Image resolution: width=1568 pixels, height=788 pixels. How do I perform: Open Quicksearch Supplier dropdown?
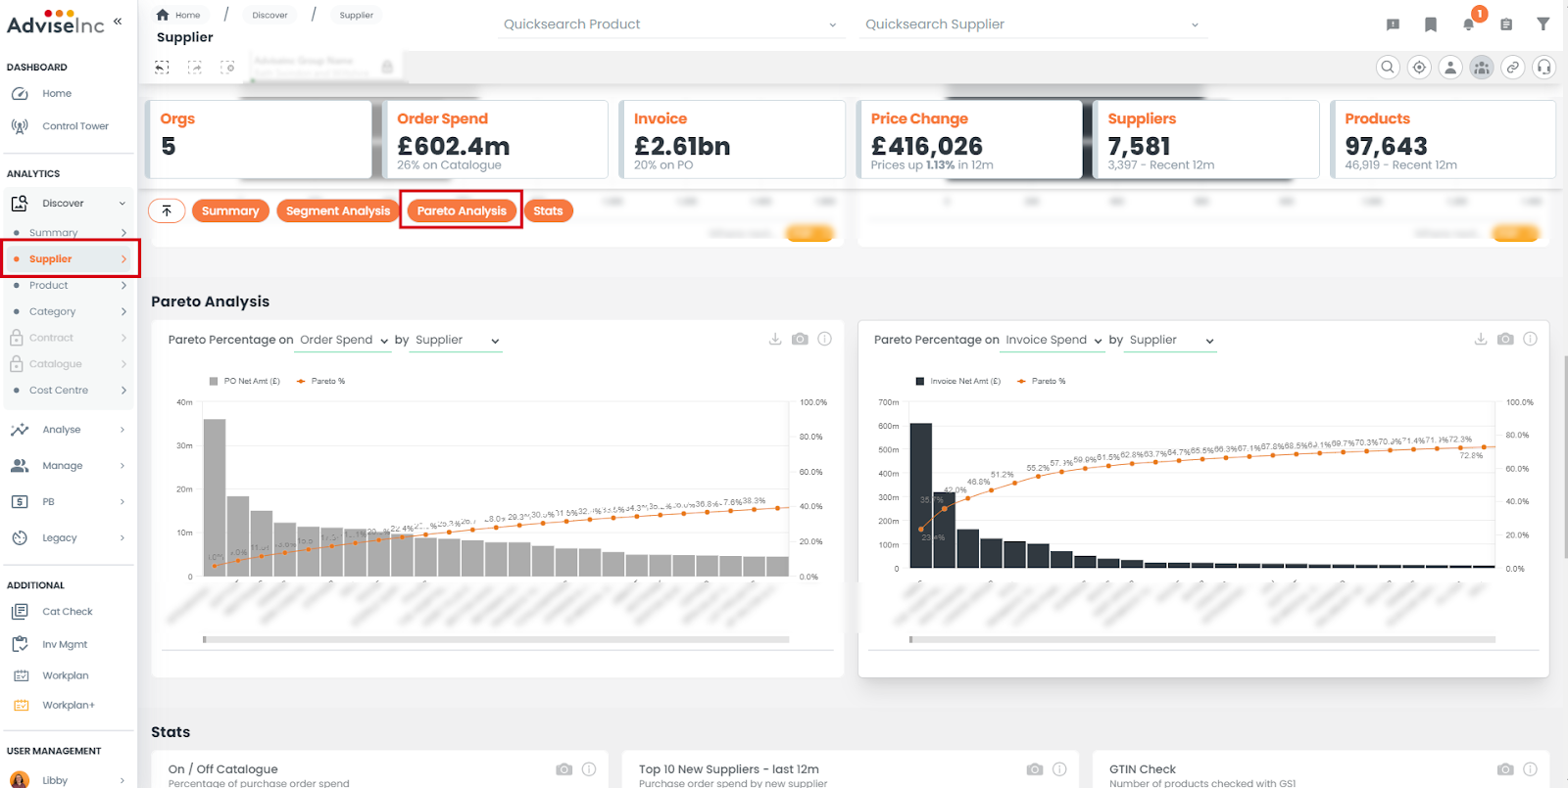(1033, 24)
